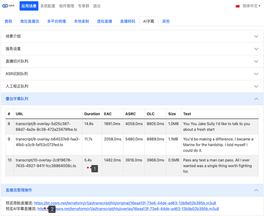Open the 直播转码 tab
Screen dimensions: 264x216
(128, 21)
